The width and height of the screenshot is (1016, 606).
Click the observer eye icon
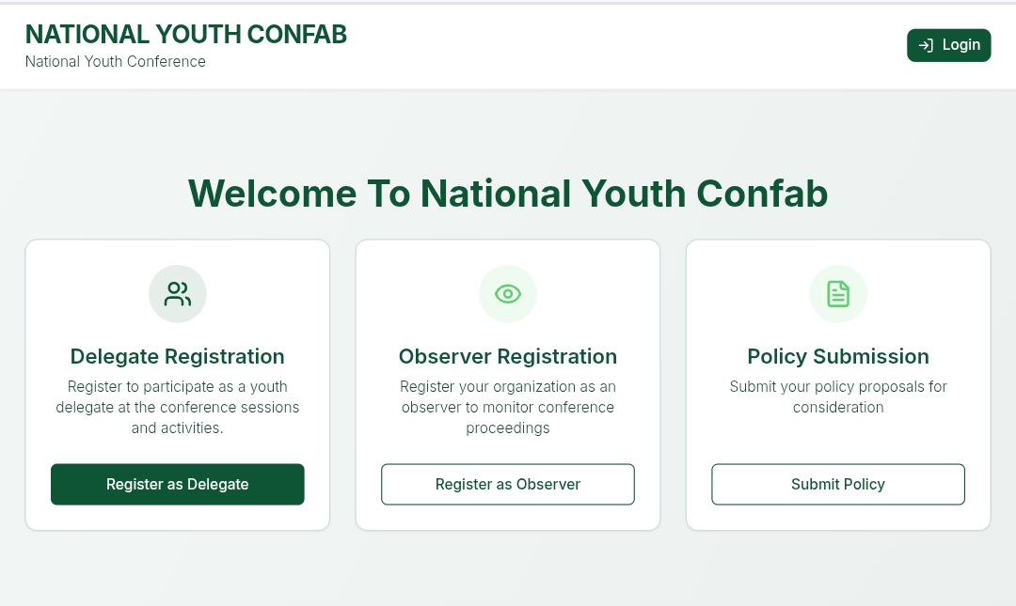point(508,294)
